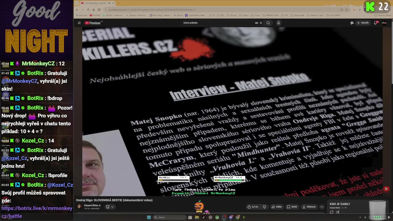Open File Explorer from the taskbar
The image size is (393, 221).
point(197,217)
